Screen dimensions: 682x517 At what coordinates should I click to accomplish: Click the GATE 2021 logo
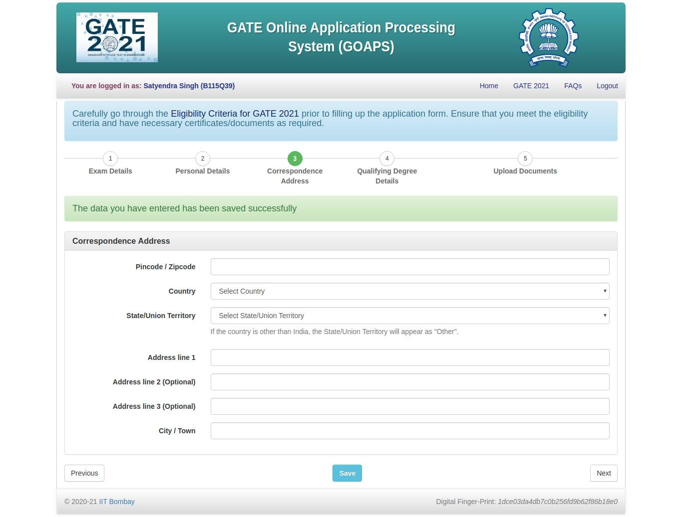(x=116, y=37)
